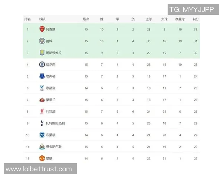Image resolution: width=223 pixels, height=178 pixels.
Task: Click the 净胜球 column header
Action: coord(180,19)
